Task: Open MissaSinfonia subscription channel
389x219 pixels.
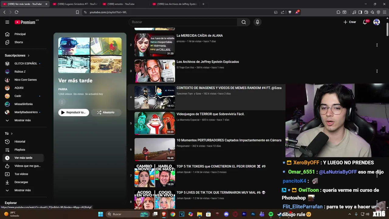Action: pos(23,104)
